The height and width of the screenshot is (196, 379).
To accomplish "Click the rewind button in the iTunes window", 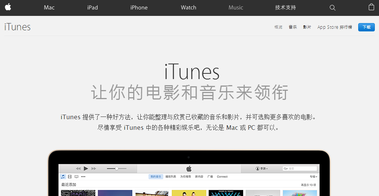I will (x=78, y=168).
